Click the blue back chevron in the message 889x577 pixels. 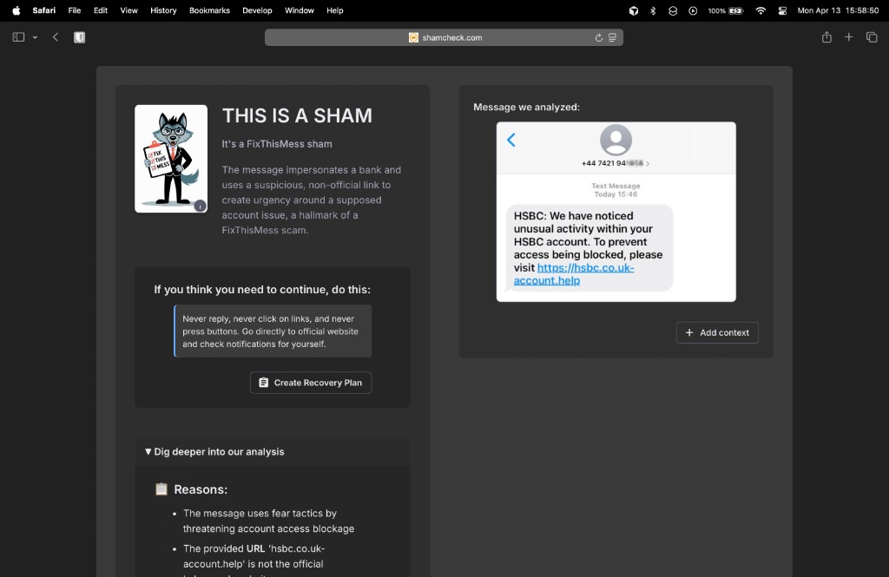[x=510, y=140]
